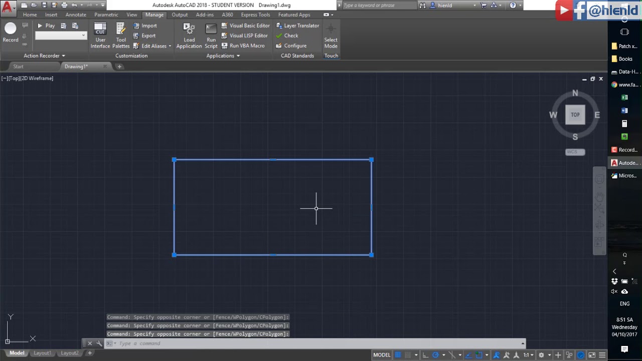This screenshot has width=642, height=361.
Task: Start the Action Recorder Record button
Action: [11, 33]
